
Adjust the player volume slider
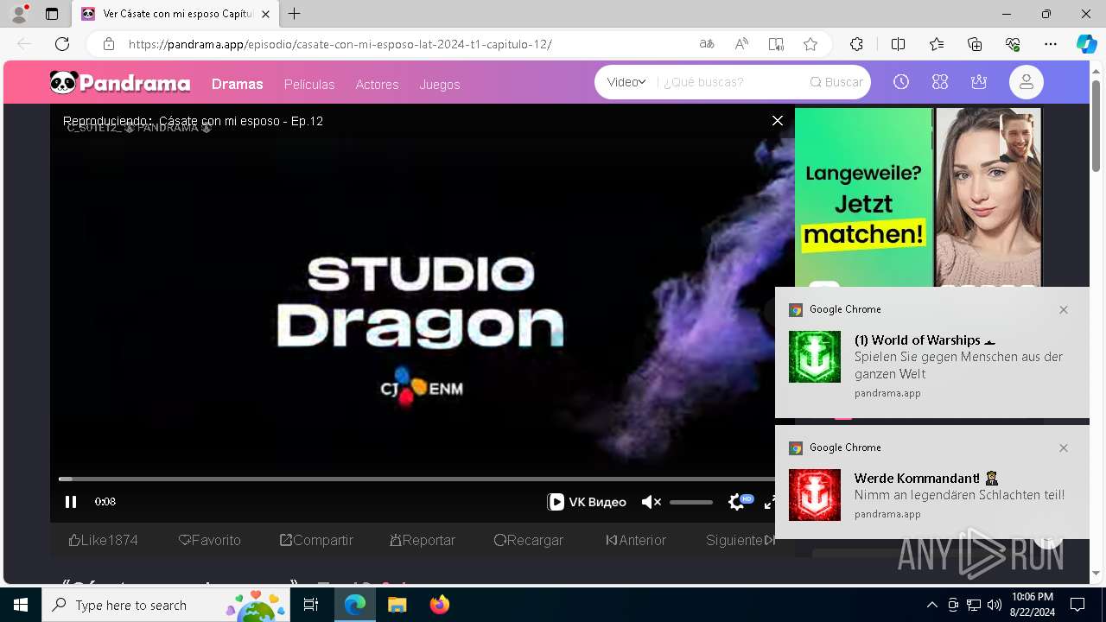691,502
